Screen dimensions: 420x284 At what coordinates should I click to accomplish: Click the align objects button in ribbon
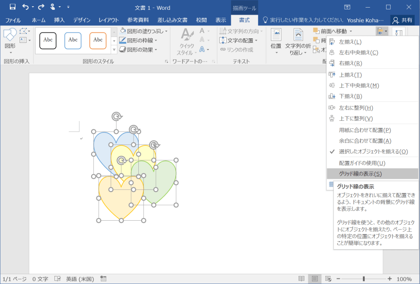382,31
